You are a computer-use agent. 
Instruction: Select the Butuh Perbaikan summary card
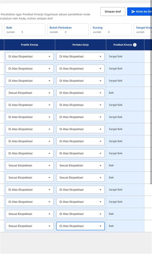68,30
